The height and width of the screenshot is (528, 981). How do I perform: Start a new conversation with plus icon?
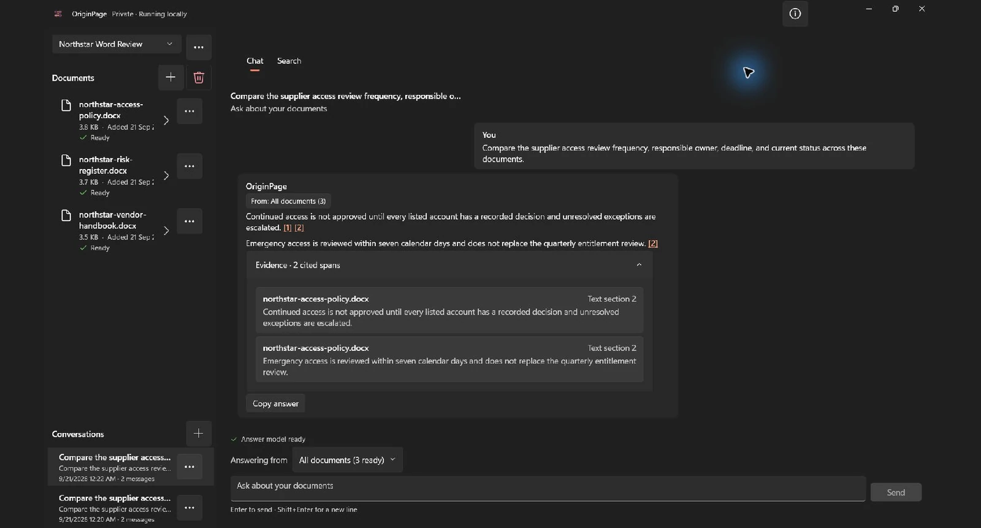pos(199,434)
